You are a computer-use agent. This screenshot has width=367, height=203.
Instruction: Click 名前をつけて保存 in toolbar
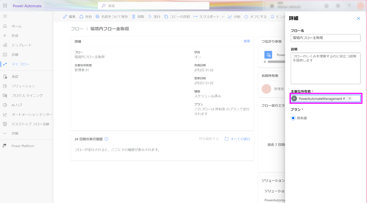[x=112, y=16]
